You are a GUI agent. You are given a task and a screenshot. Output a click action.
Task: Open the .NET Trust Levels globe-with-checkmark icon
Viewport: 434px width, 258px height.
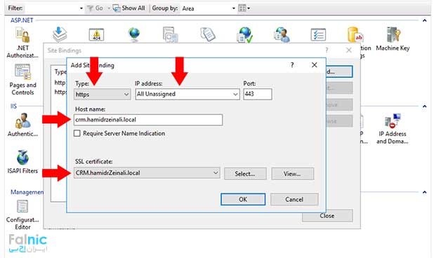pyautogui.click(x=244, y=34)
